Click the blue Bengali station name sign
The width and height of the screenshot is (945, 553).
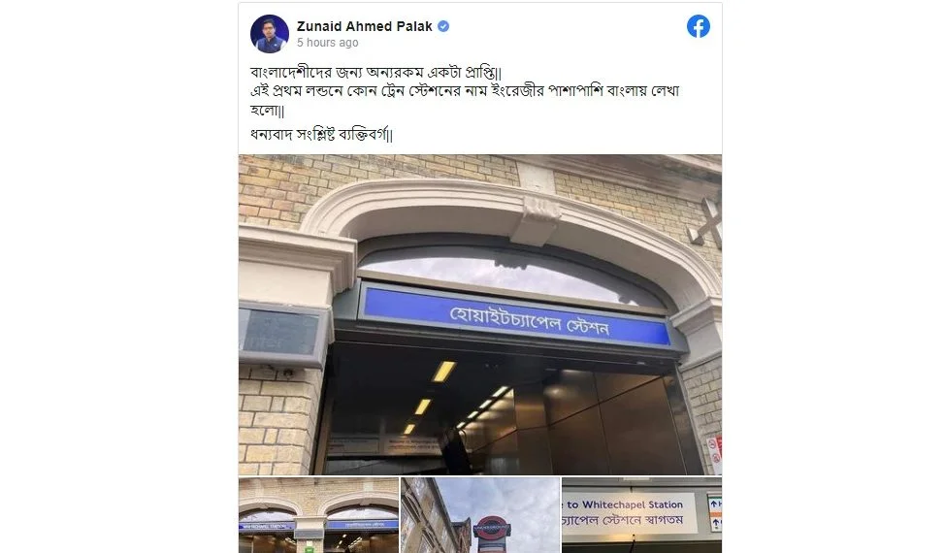click(x=517, y=315)
